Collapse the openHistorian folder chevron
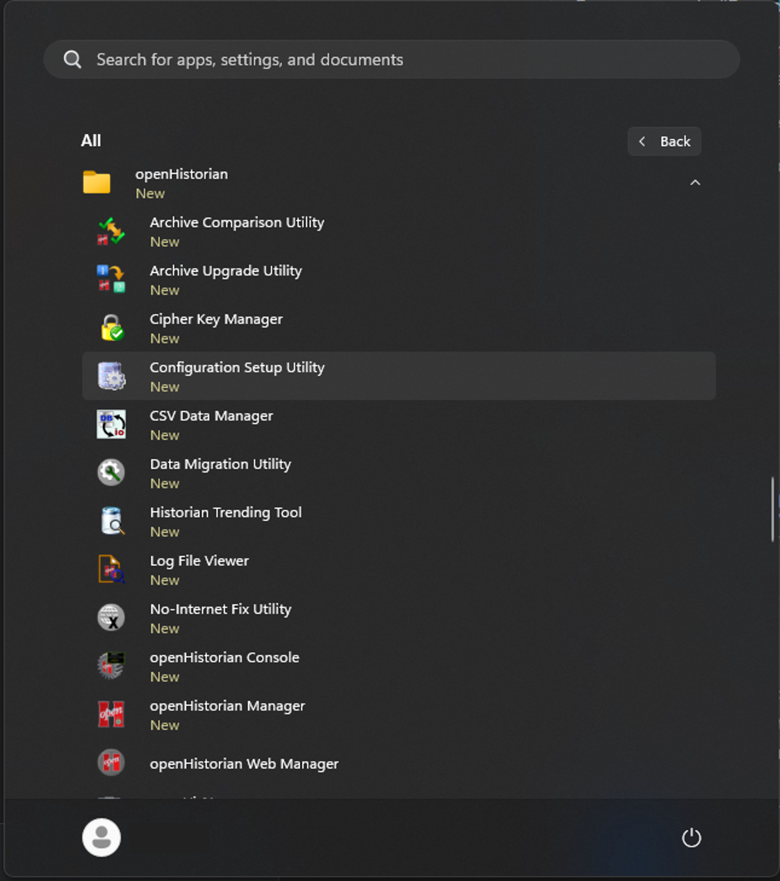 (x=695, y=183)
